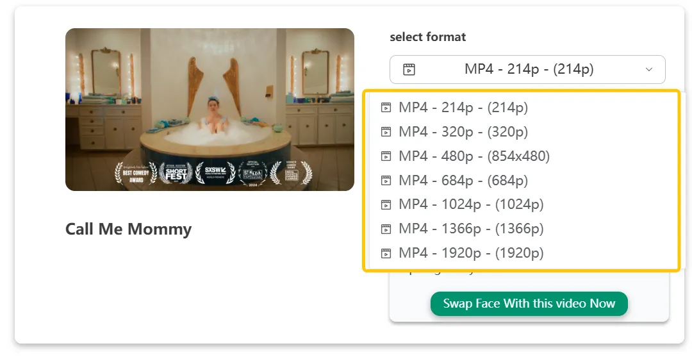
Task: Click video icon in format selector box
Action: [x=409, y=70]
